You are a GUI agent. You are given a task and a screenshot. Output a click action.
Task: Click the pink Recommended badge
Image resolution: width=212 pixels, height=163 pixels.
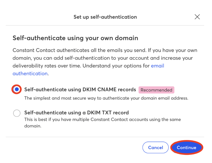coord(156,90)
